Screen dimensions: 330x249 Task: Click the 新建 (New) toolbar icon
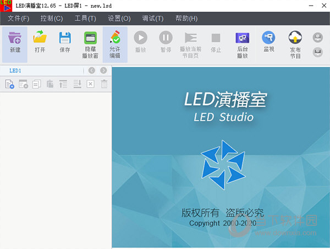(15, 45)
